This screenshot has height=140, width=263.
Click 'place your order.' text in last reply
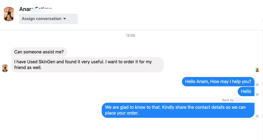click(x=122, y=113)
